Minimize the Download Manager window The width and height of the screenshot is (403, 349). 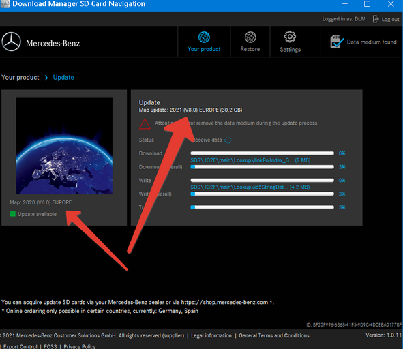344,4
